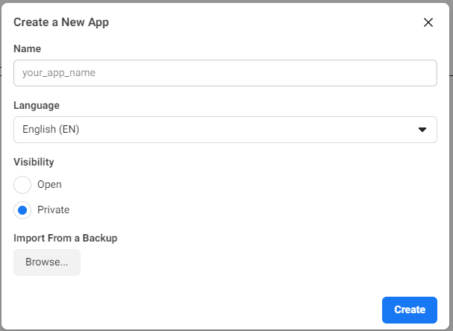Image resolution: width=453 pixels, height=331 pixels.
Task: Click the blue dot inside the Private radio
Action: pos(22,210)
